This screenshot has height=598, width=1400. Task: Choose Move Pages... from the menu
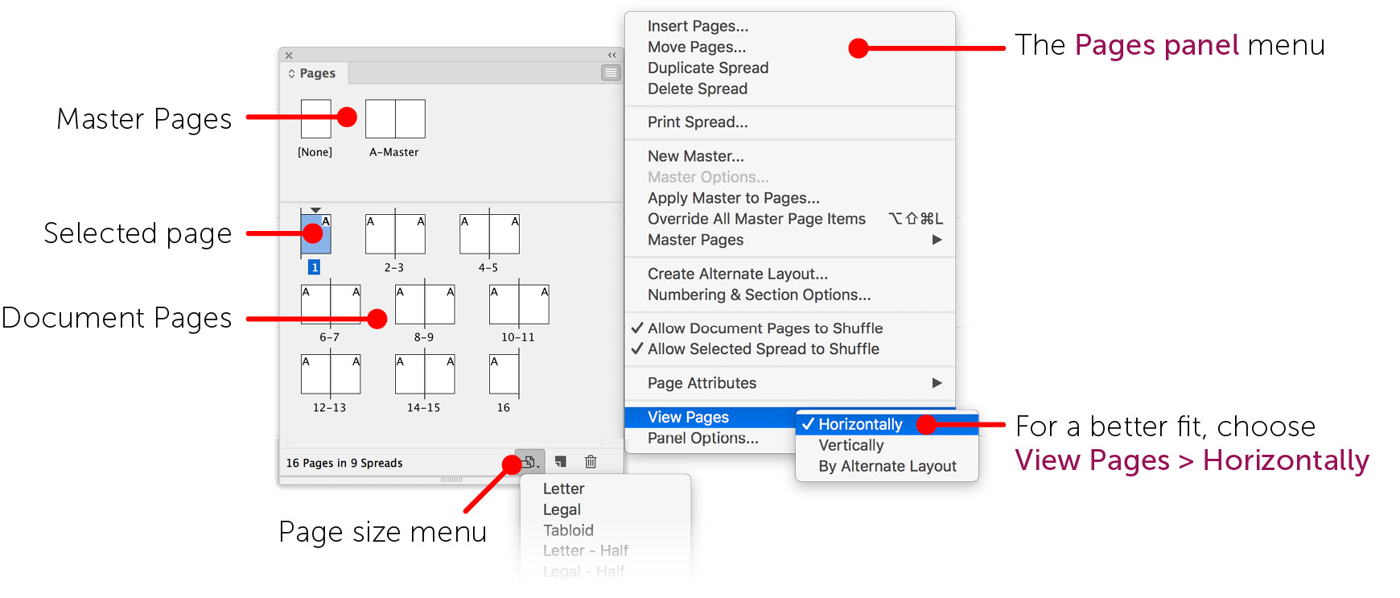point(789,47)
